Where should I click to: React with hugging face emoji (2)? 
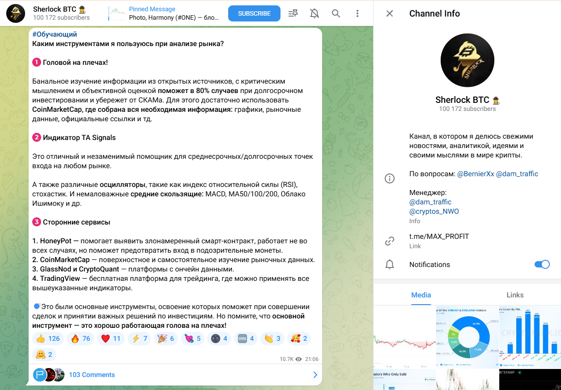pos(44,355)
